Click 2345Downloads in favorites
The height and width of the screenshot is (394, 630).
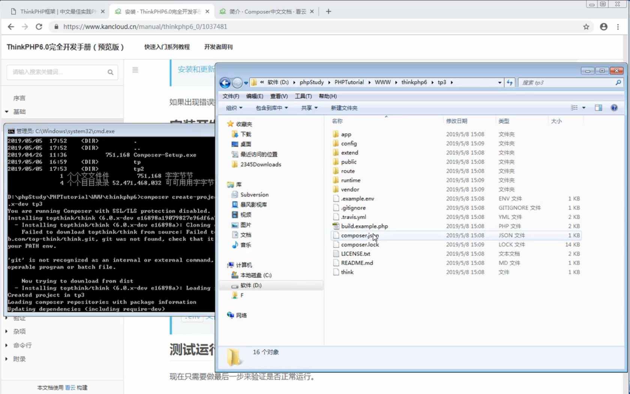261,164
